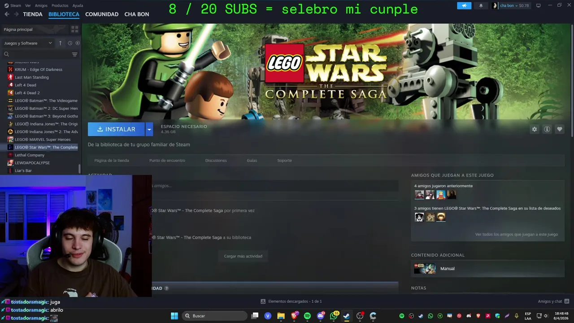Open the Ver menu
574x323 pixels.
coord(28,5)
